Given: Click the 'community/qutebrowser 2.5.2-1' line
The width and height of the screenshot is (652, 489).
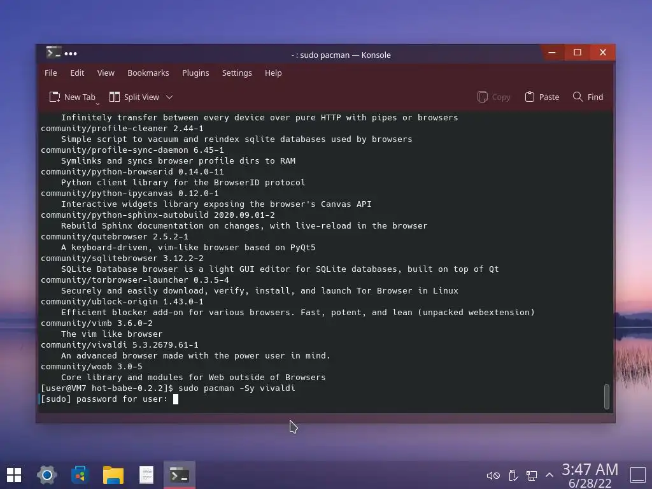Looking at the screenshot, I should (115, 237).
